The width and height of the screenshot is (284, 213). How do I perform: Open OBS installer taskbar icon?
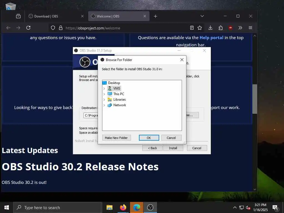150,207
